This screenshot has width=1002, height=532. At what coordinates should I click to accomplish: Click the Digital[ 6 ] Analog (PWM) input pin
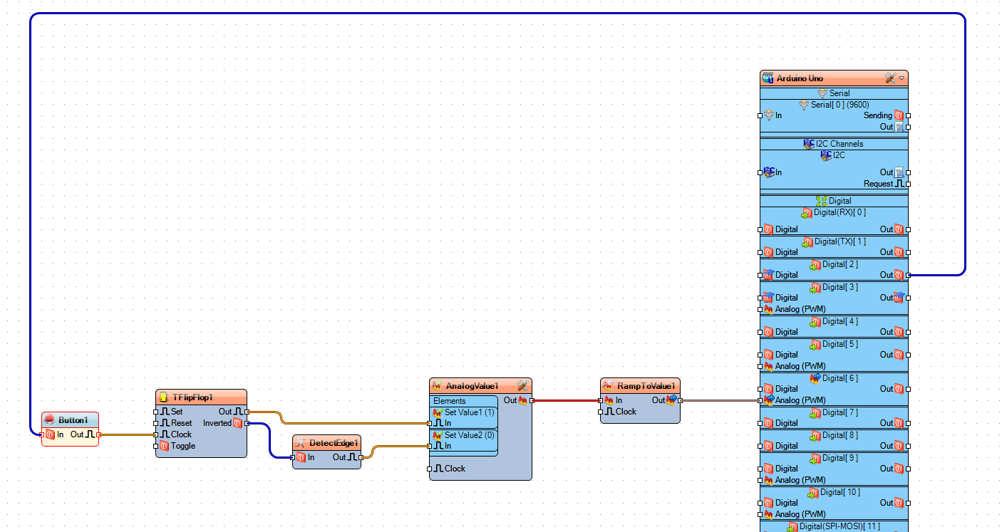760,400
